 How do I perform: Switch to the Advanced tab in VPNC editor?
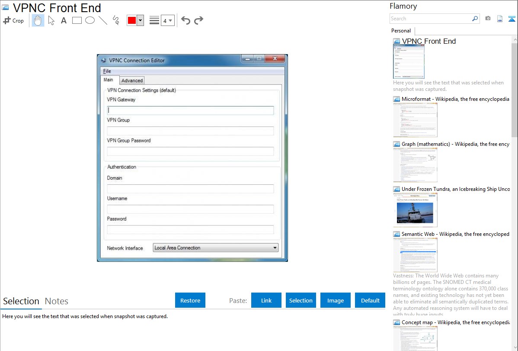(x=132, y=81)
